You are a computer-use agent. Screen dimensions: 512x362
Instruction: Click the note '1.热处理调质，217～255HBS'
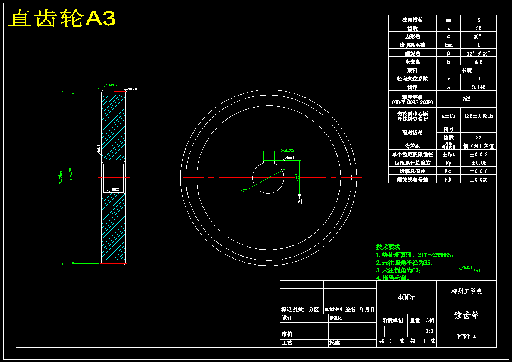[x=415, y=255]
